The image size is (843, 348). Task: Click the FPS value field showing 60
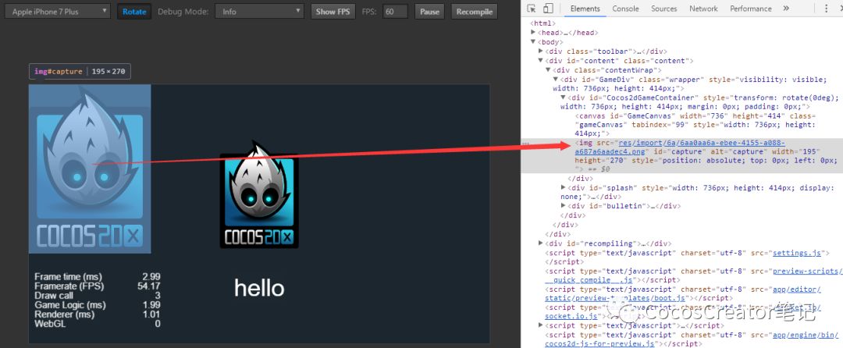(x=395, y=11)
